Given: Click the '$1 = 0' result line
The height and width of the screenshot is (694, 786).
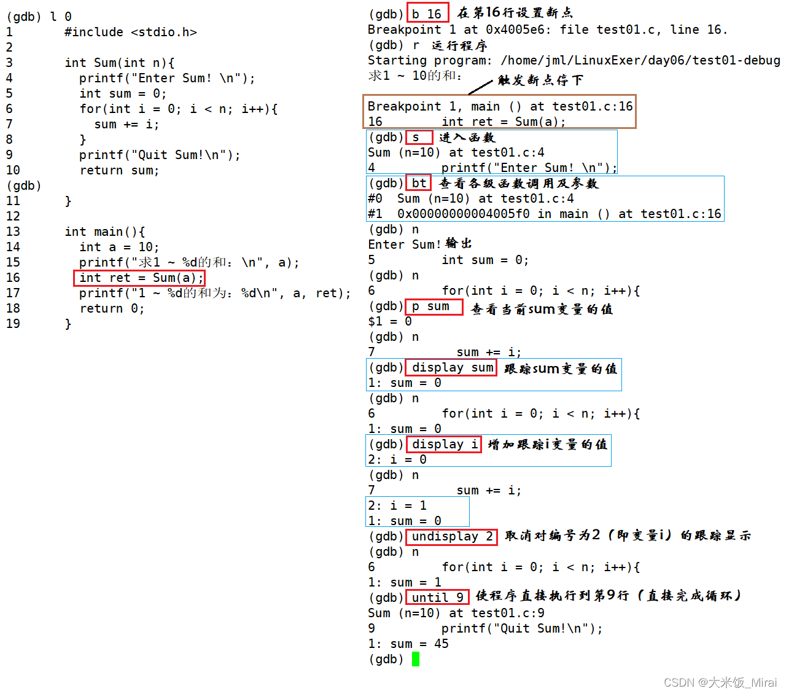Looking at the screenshot, I should pyautogui.click(x=390, y=321).
